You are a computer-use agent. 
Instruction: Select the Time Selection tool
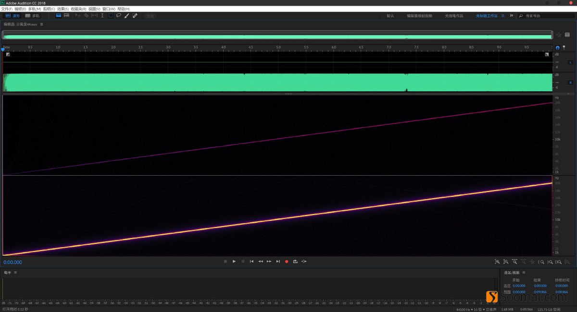point(102,15)
